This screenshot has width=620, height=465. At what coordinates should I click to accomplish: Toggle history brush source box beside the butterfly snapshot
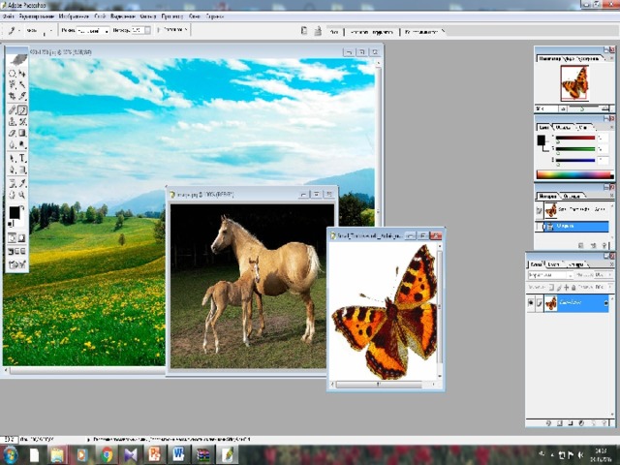pos(540,210)
